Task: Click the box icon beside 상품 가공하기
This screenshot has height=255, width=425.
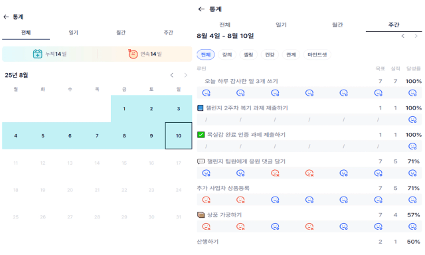Action: pos(201,215)
